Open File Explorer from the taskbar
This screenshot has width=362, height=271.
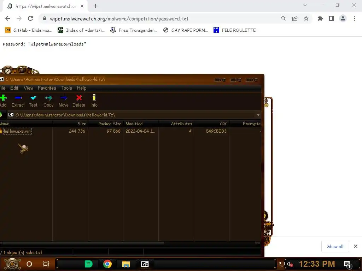tap(126, 264)
